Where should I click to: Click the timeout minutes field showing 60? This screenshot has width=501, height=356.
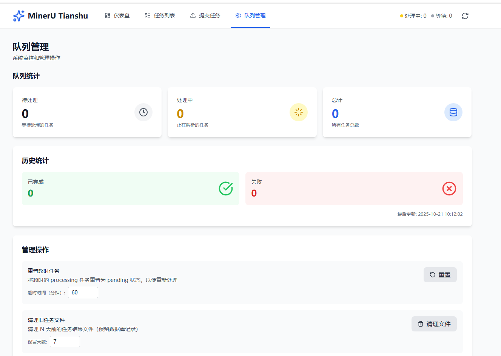point(83,292)
